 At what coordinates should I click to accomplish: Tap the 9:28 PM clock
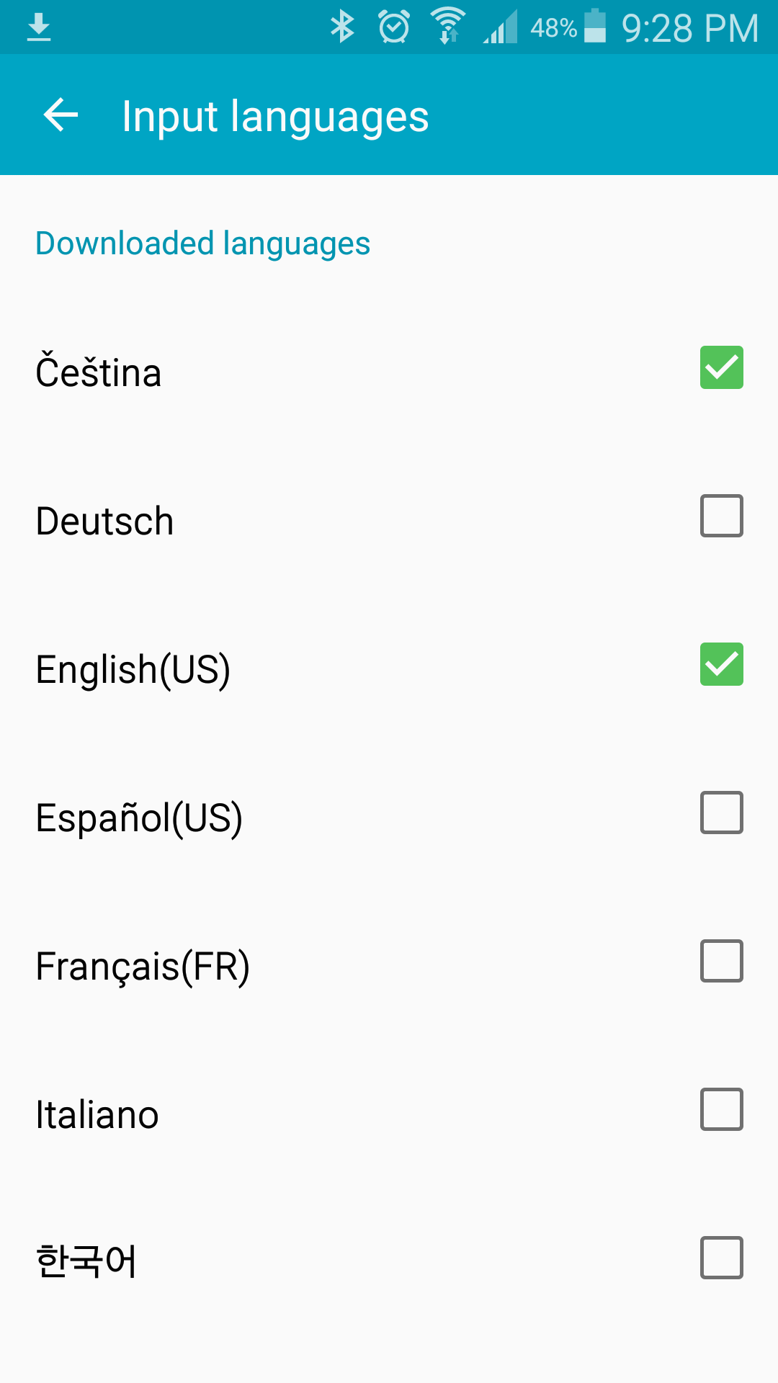(689, 29)
